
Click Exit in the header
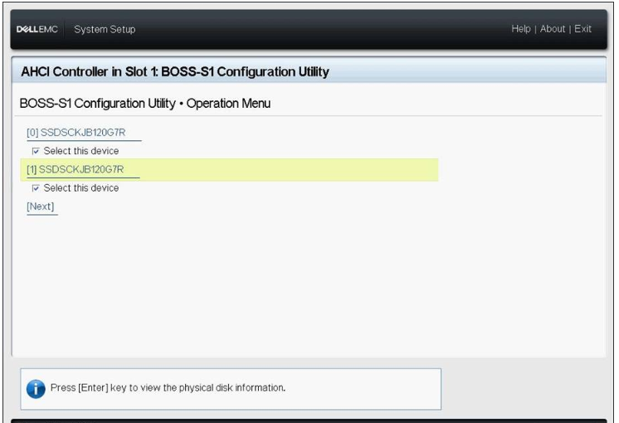click(582, 29)
